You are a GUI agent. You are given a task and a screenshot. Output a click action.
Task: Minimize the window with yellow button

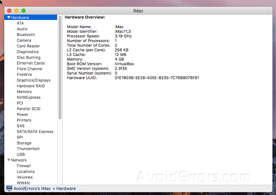[16, 11]
